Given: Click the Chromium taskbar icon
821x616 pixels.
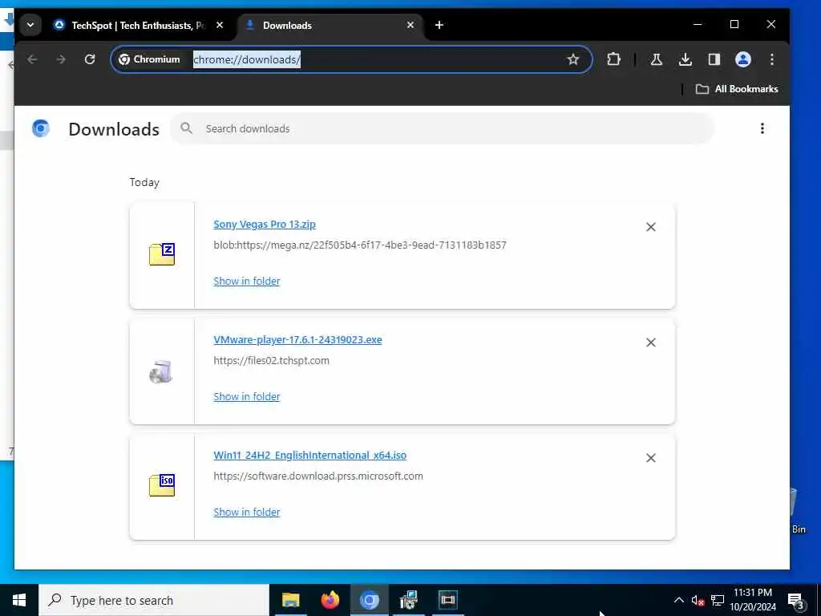Looking at the screenshot, I should click(x=369, y=600).
